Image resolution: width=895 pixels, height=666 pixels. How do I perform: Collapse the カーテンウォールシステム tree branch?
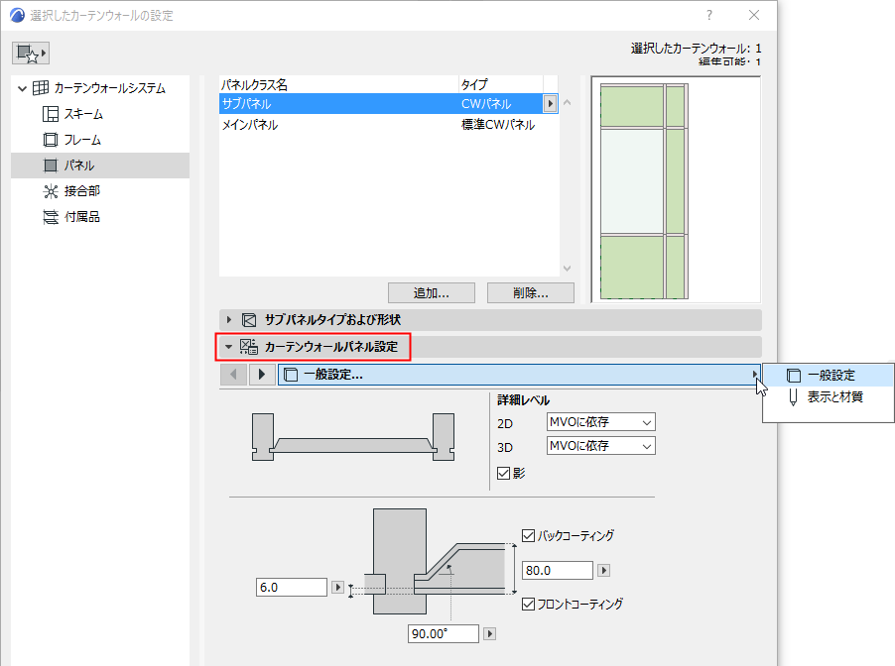pyautogui.click(x=22, y=87)
